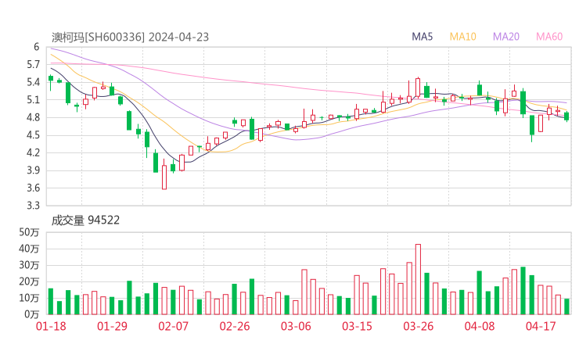Click the top 6 price axis label
579x344 pixels.
[36, 47]
